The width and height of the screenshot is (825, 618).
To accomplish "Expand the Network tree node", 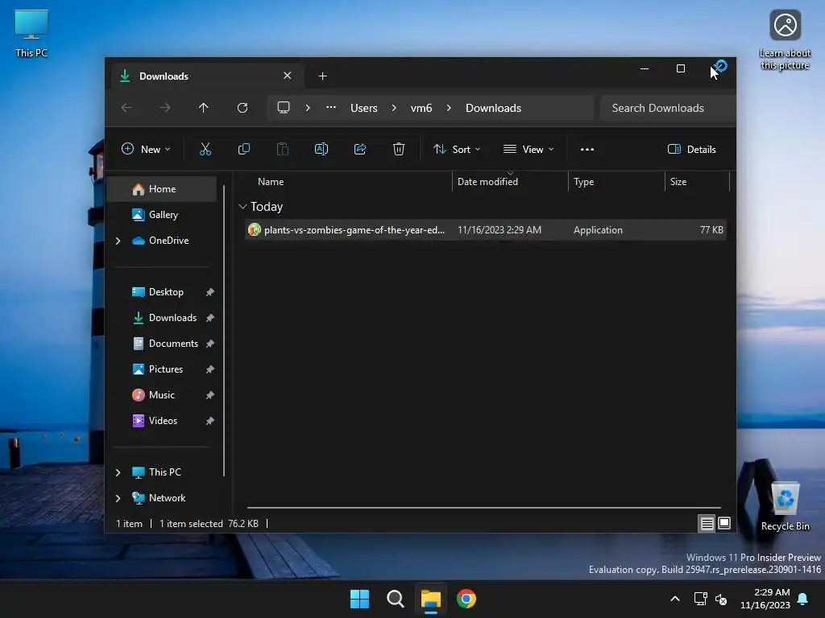I will 118,498.
